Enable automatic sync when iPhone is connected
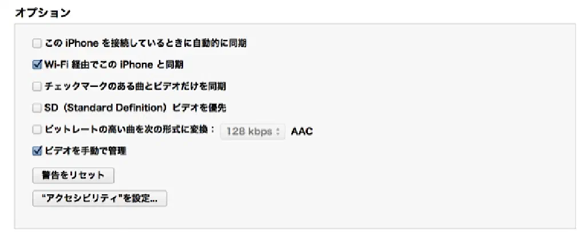The image size is (586, 232). tap(37, 43)
